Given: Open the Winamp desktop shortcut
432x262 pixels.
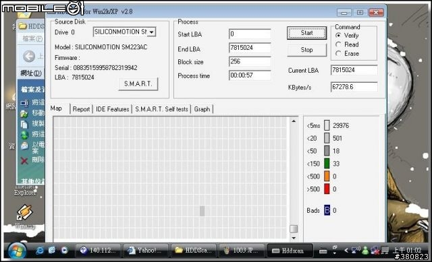Looking at the screenshot, I should (25, 217).
